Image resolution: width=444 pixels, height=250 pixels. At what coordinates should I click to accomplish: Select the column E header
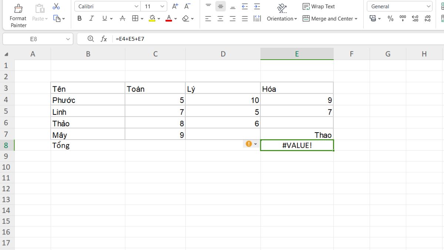point(297,54)
